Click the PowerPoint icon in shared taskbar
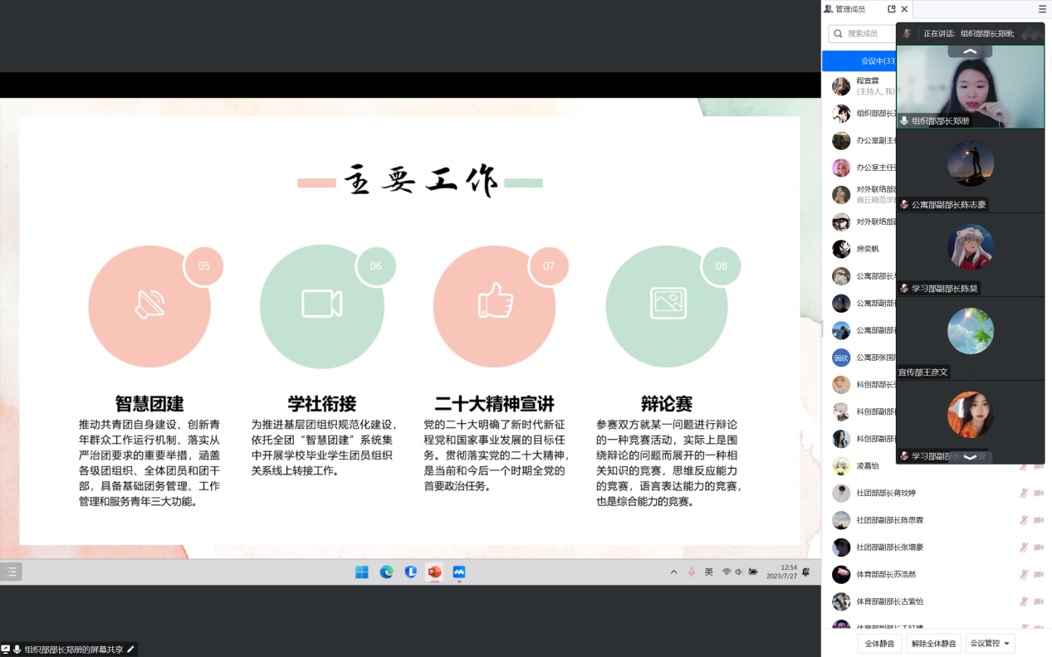 point(433,572)
